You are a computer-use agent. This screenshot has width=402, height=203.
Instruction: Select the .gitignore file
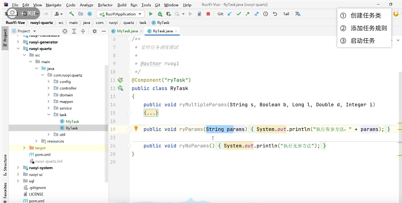pos(37,188)
